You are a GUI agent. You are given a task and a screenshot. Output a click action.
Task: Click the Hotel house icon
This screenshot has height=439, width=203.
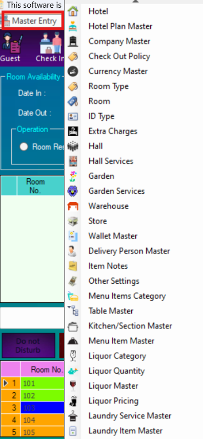click(73, 11)
